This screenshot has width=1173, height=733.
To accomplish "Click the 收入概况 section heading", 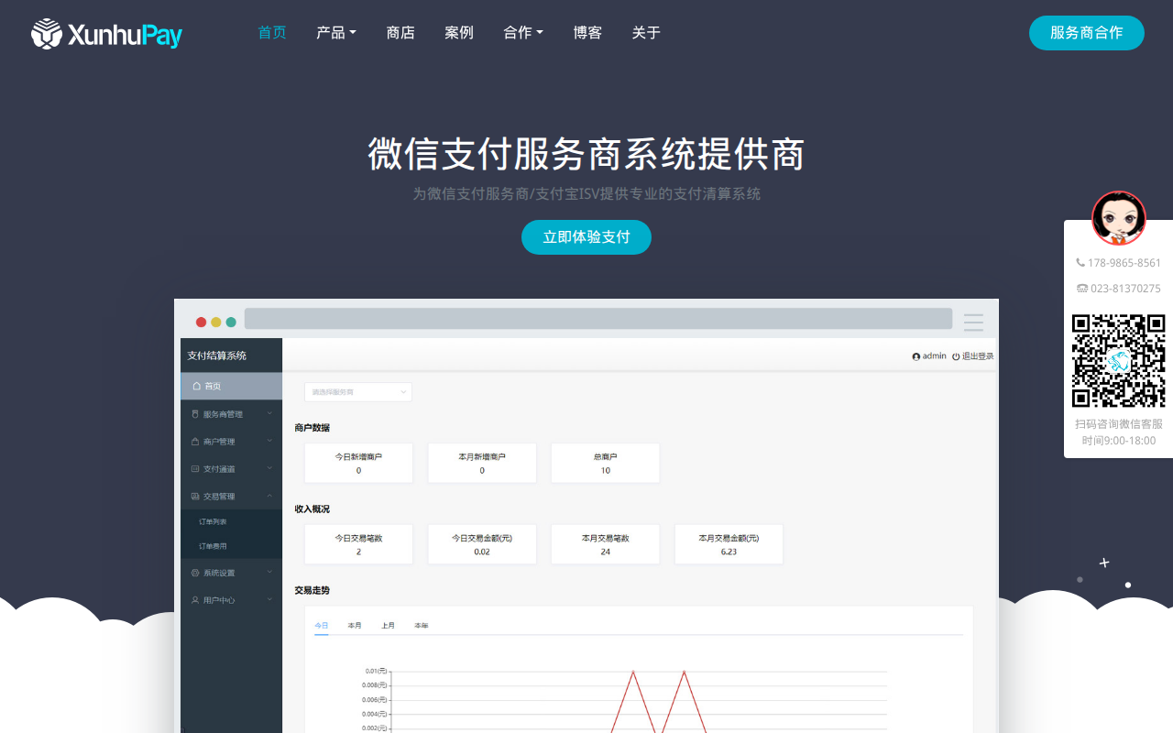I will [312, 509].
